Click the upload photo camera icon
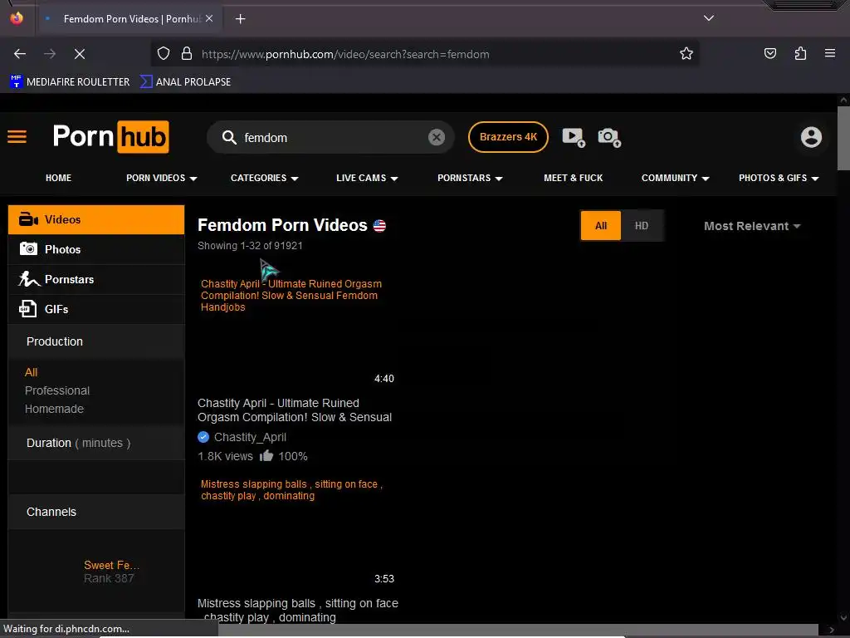Screen dimensions: 850x638 [x=609, y=137]
